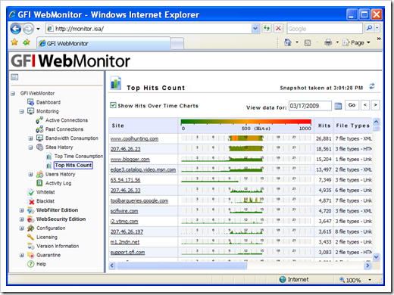
Task: Click the Print icon in IE toolbar
Action: tap(328, 42)
